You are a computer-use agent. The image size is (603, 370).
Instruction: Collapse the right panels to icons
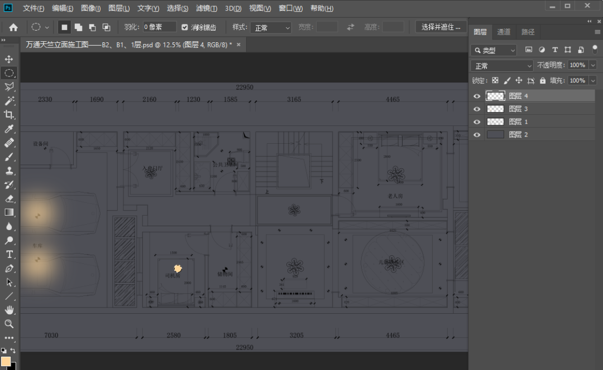(590, 22)
